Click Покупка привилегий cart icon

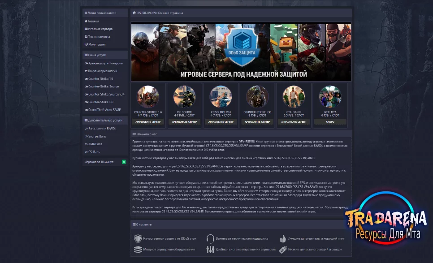86,71
